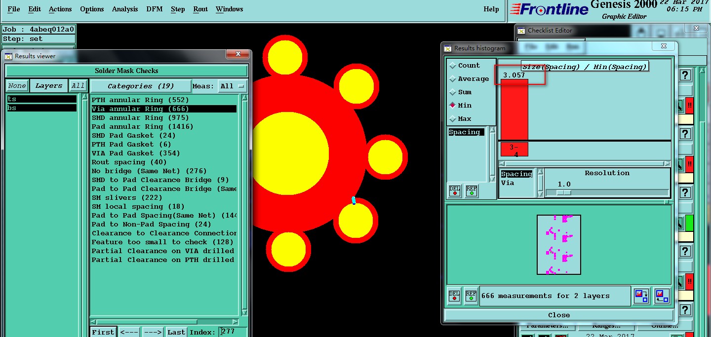The image size is (711, 337).
Task: Click the REF icon beside measurements status
Action: 471,296
